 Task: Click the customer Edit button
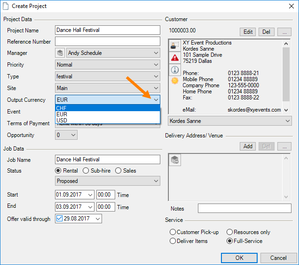point(248,32)
